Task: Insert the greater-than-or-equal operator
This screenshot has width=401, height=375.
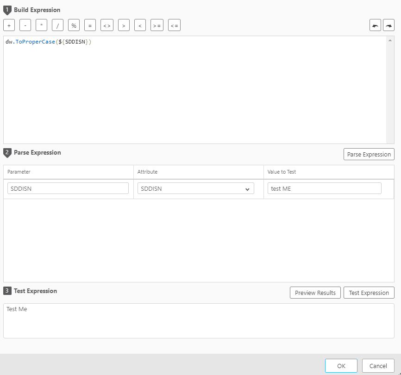Action: [x=157, y=25]
